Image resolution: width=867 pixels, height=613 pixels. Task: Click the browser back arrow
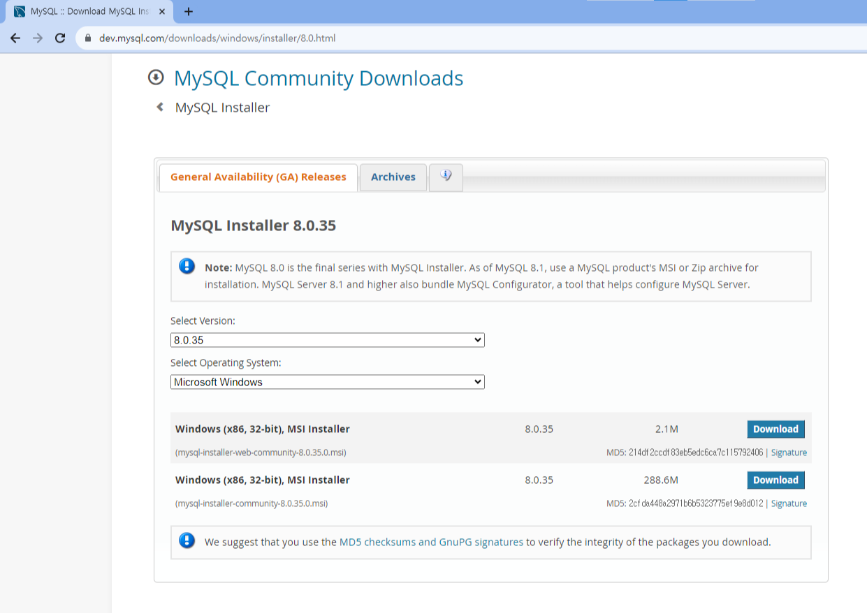(15, 38)
